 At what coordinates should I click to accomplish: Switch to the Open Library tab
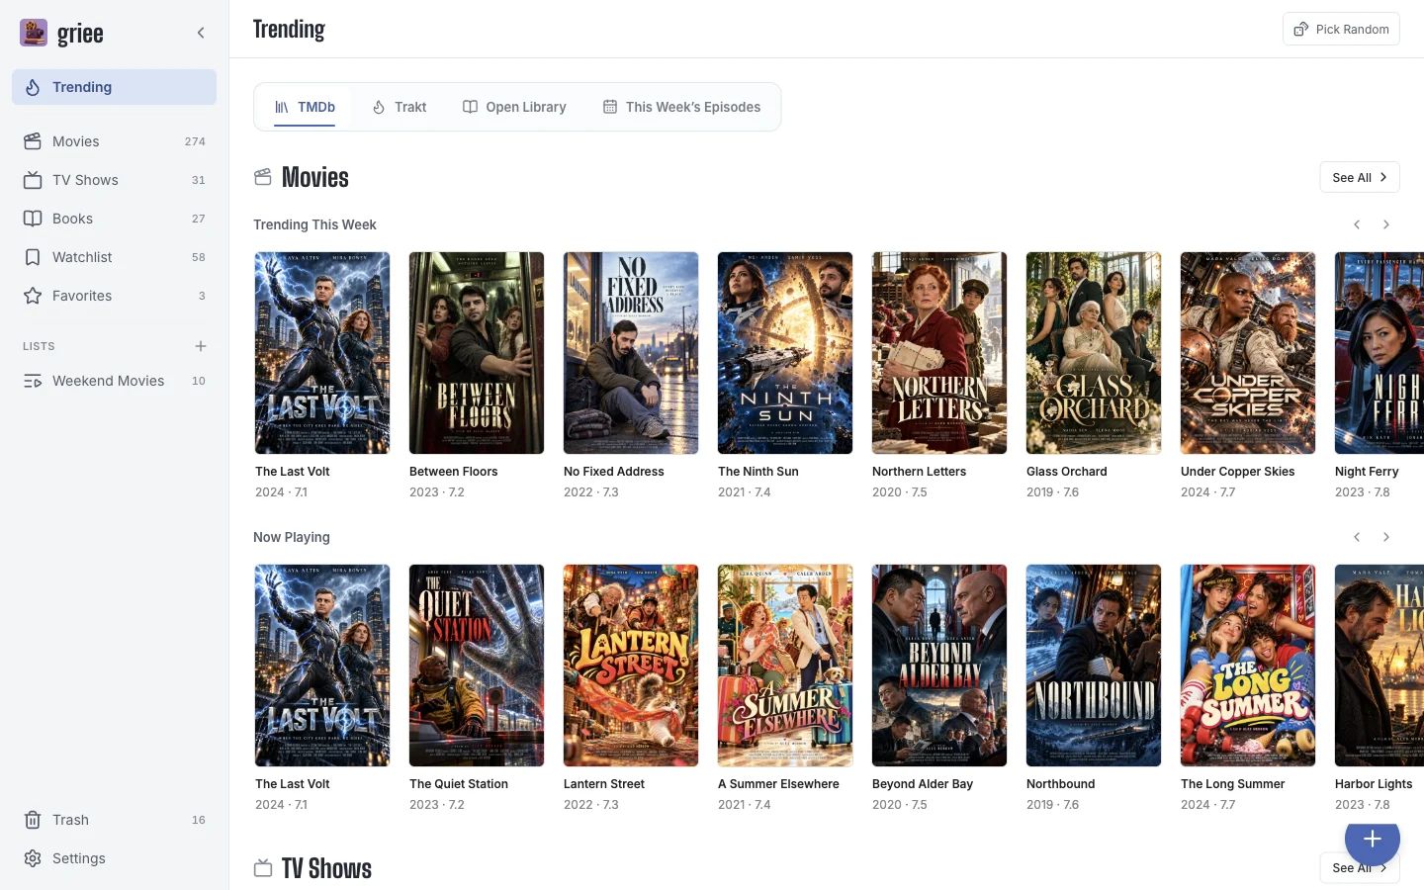tap(514, 107)
